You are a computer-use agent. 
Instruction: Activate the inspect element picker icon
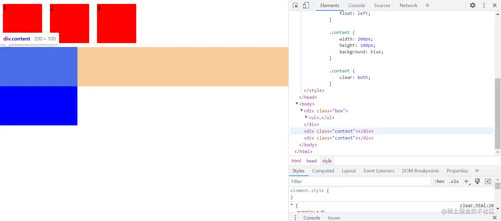296,5
